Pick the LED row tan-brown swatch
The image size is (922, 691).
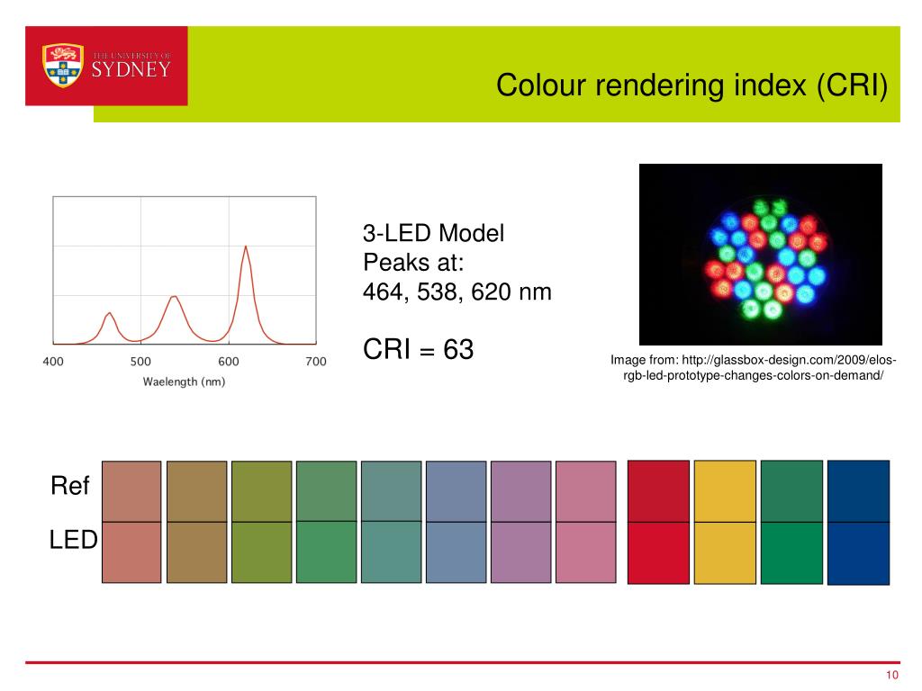click(x=197, y=552)
